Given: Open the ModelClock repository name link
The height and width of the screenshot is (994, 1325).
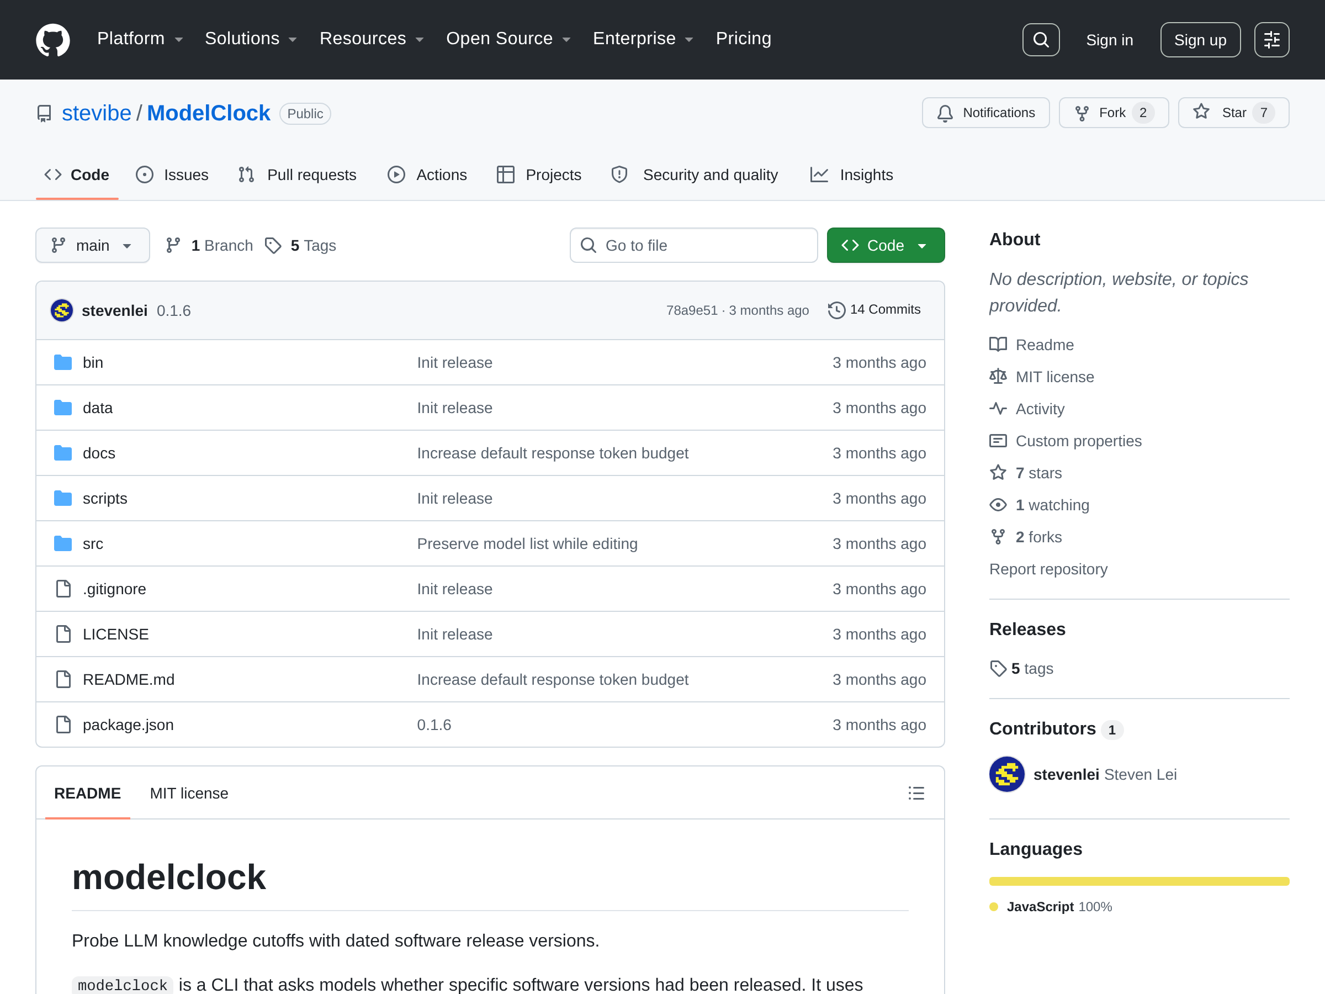Looking at the screenshot, I should point(209,113).
